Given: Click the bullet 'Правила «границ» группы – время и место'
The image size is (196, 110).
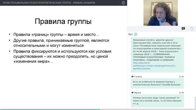Looking at the screenshot, I should click(x=56, y=35).
